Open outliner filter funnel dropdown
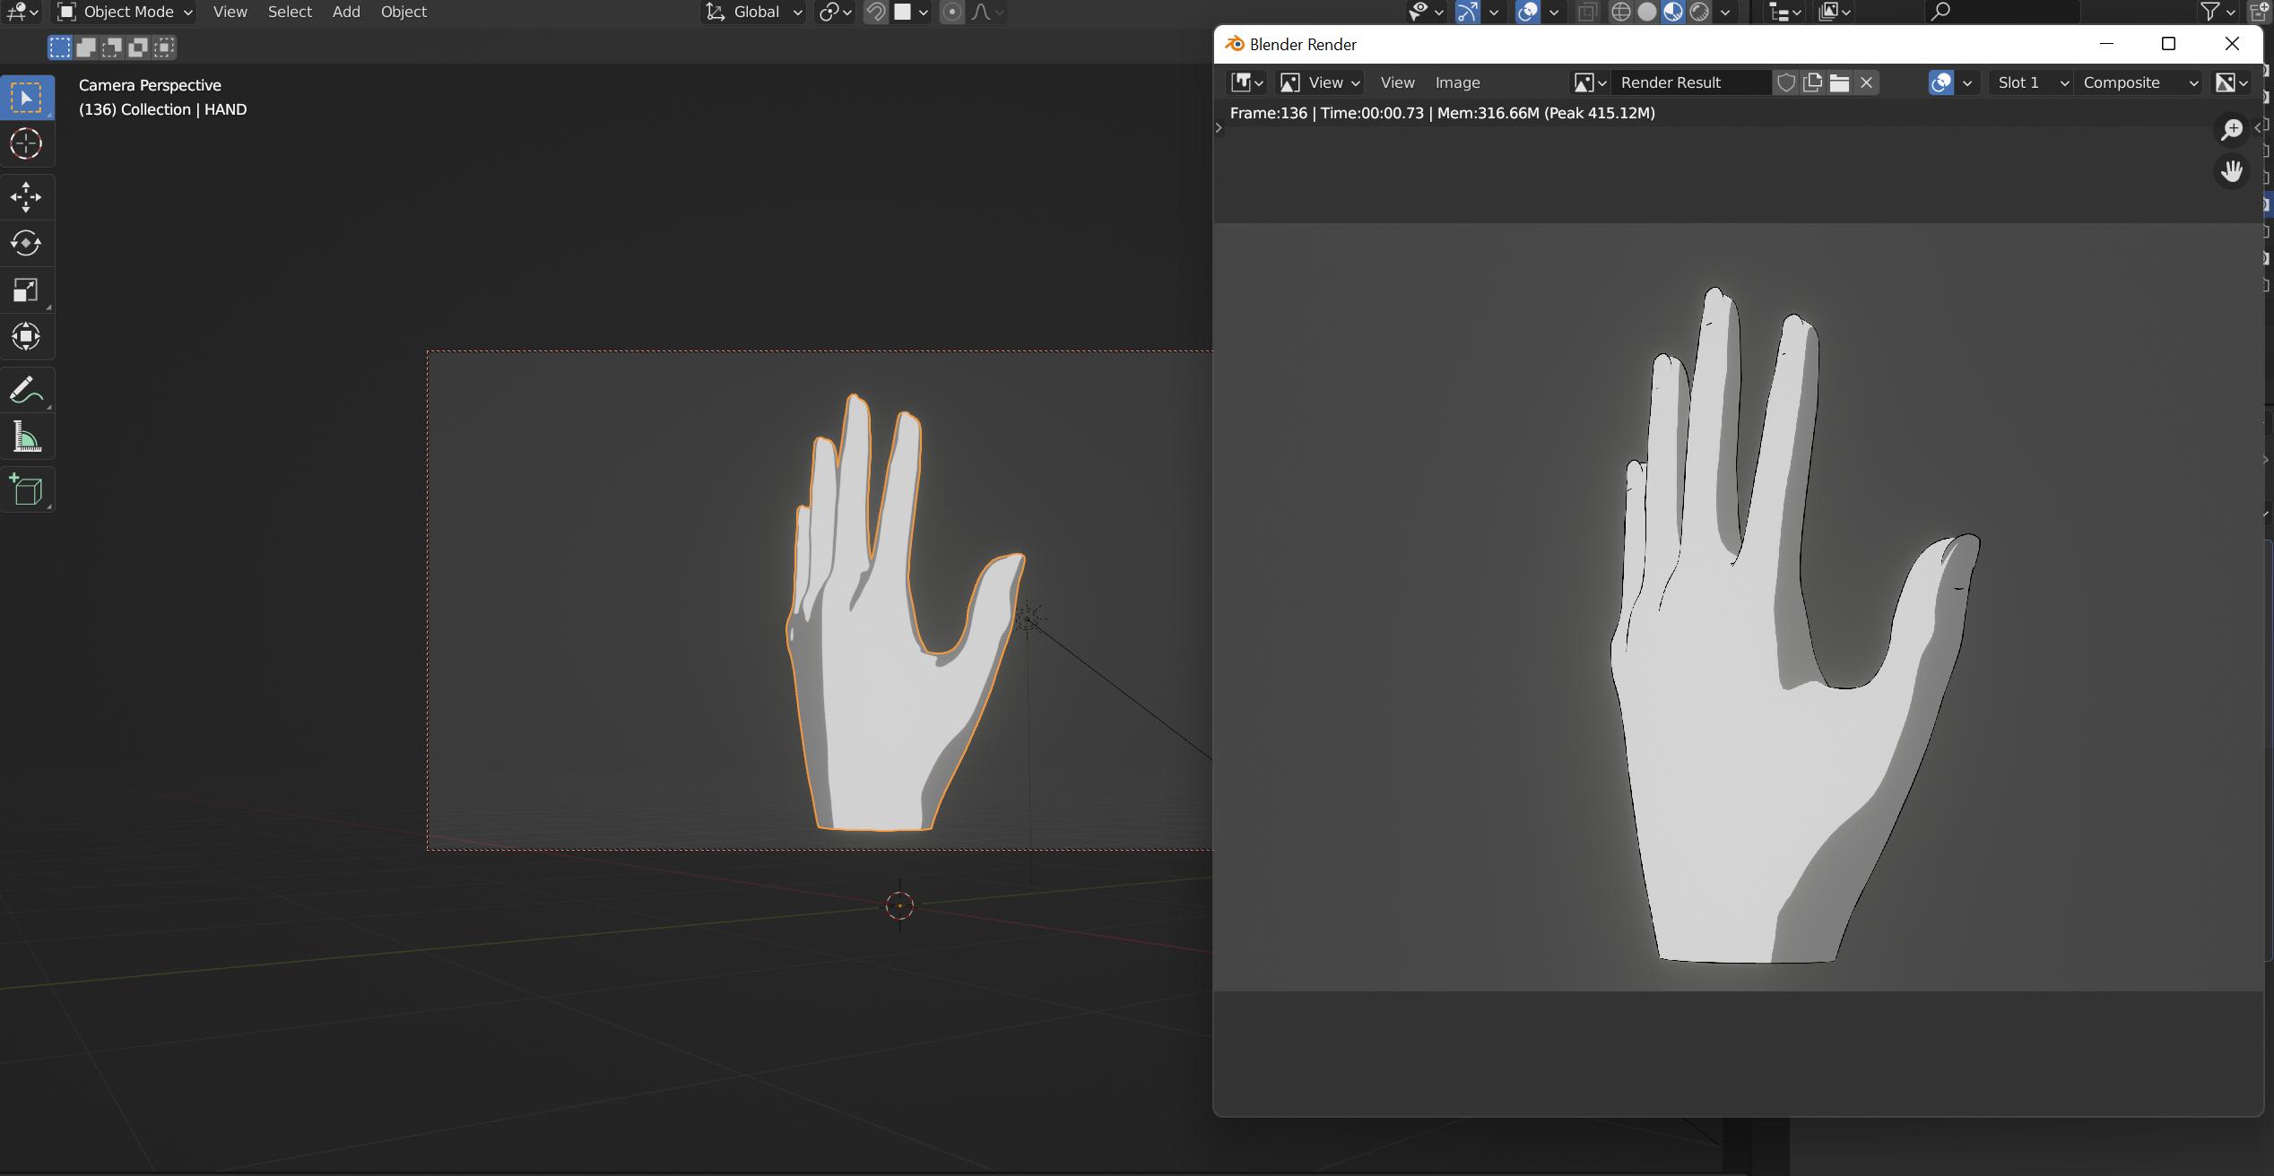Viewport: 2274px width, 1176px height. click(x=2217, y=12)
